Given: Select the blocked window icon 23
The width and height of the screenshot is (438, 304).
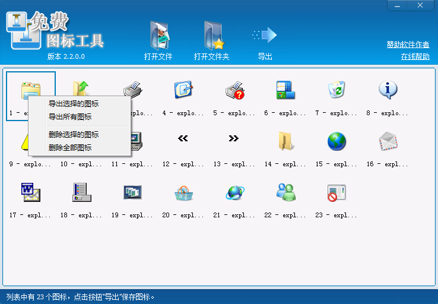Looking at the screenshot, I should point(337,192).
